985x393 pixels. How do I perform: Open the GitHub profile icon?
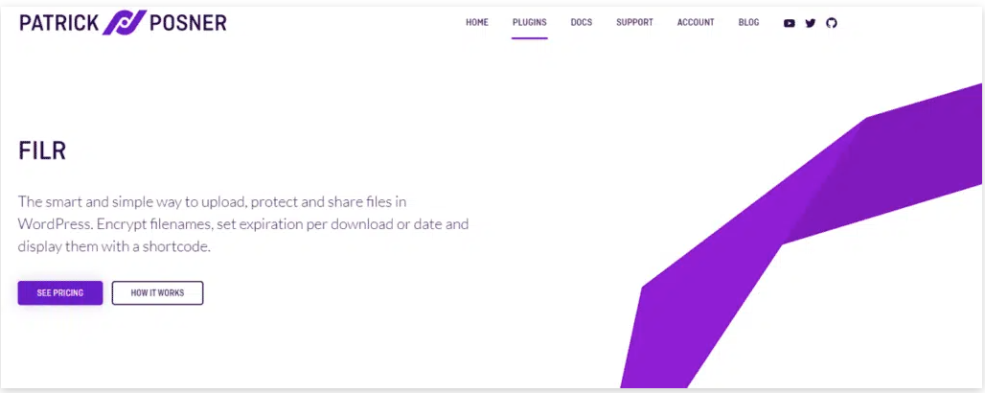(831, 23)
